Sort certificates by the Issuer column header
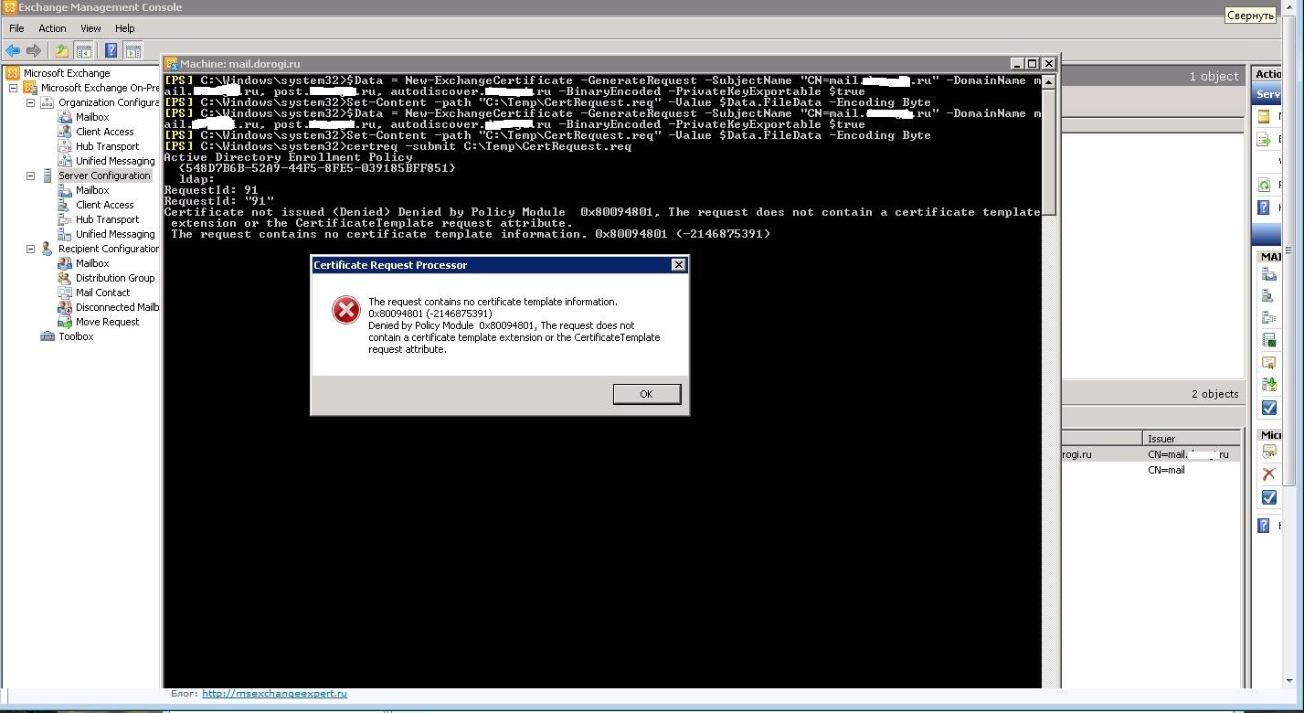This screenshot has height=713, width=1304. pos(1190,439)
